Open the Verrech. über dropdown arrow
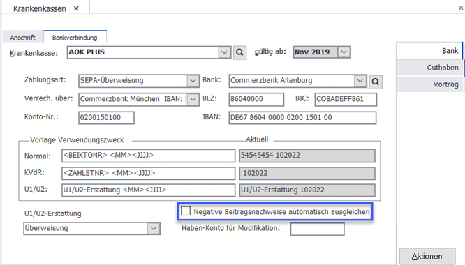Viewport: 465px width, 265px height. coord(193,99)
